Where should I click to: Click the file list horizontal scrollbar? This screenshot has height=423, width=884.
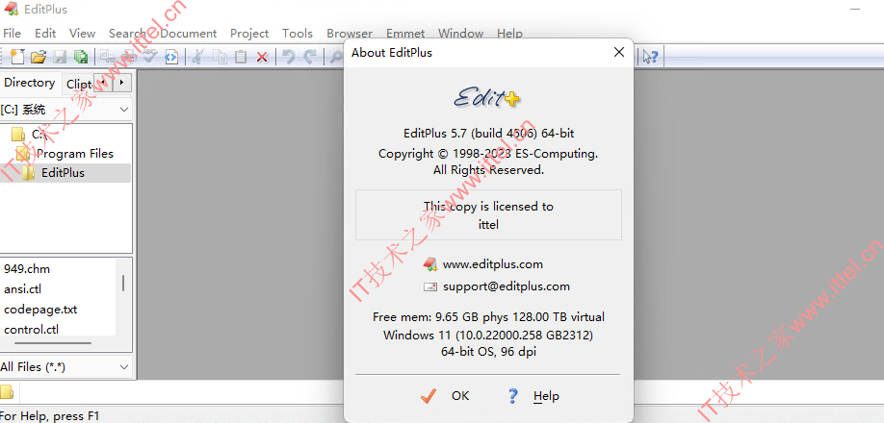[x=53, y=342]
